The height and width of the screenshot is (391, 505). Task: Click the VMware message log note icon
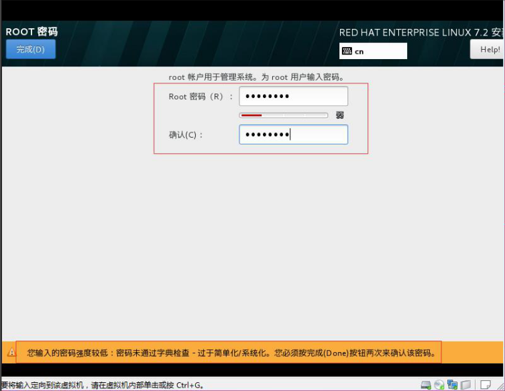pos(486,385)
